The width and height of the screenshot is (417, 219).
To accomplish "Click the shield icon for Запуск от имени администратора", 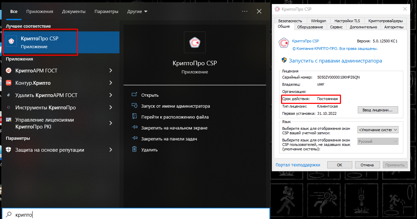I will [x=135, y=106].
